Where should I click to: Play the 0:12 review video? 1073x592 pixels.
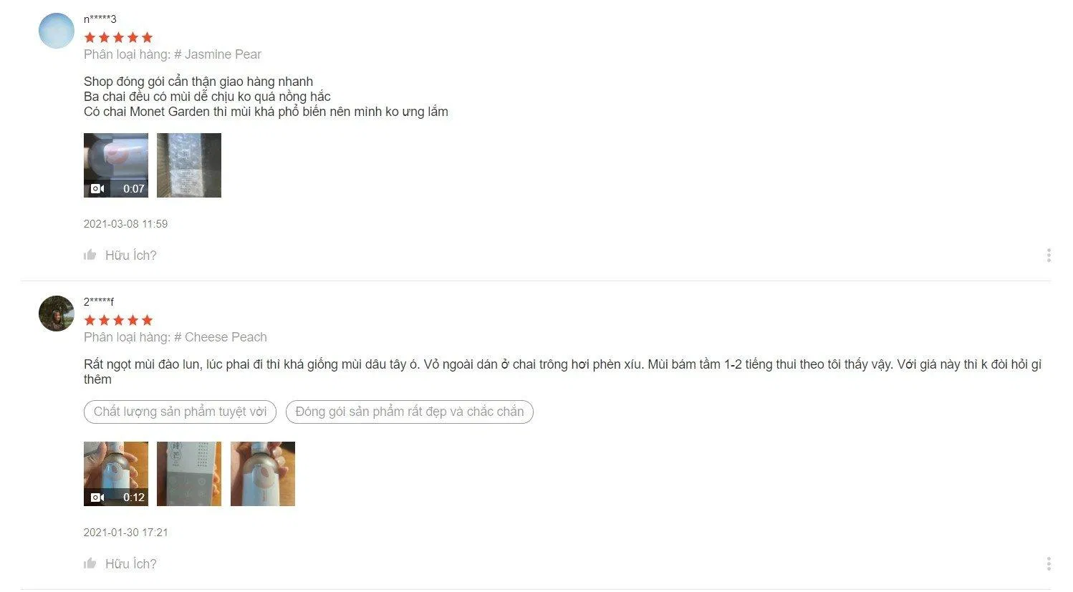[116, 474]
